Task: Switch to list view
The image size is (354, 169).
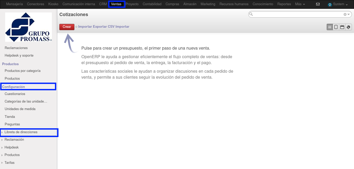Action: (x=330, y=27)
